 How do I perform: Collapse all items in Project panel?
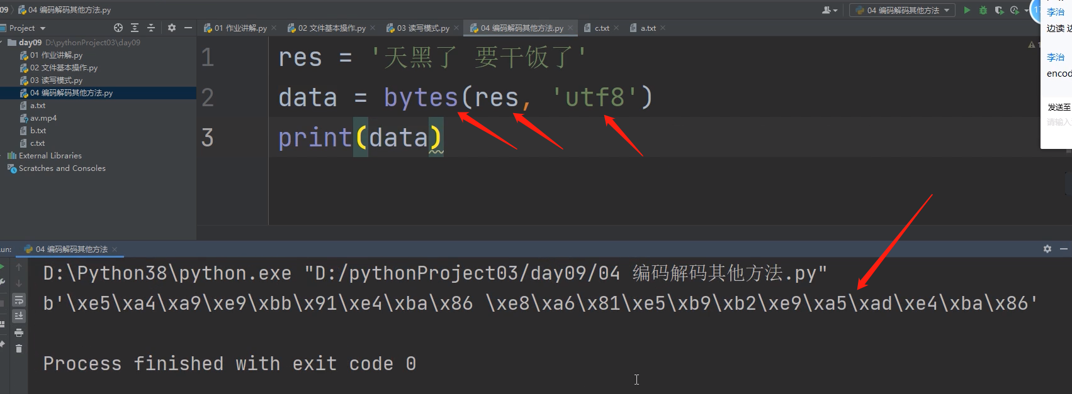click(x=151, y=28)
